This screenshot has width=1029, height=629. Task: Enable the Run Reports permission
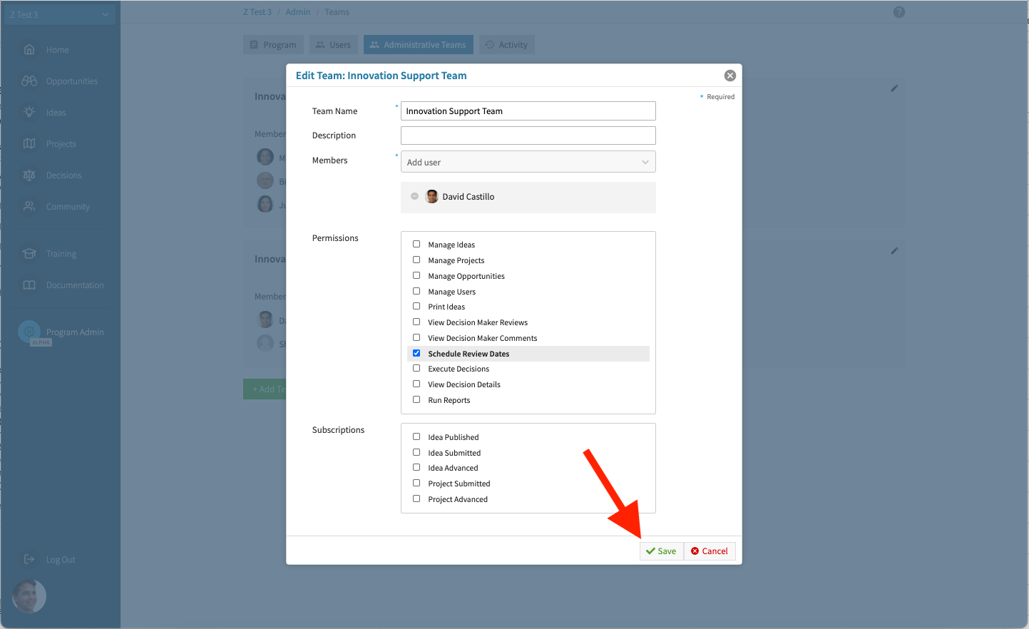(416, 399)
